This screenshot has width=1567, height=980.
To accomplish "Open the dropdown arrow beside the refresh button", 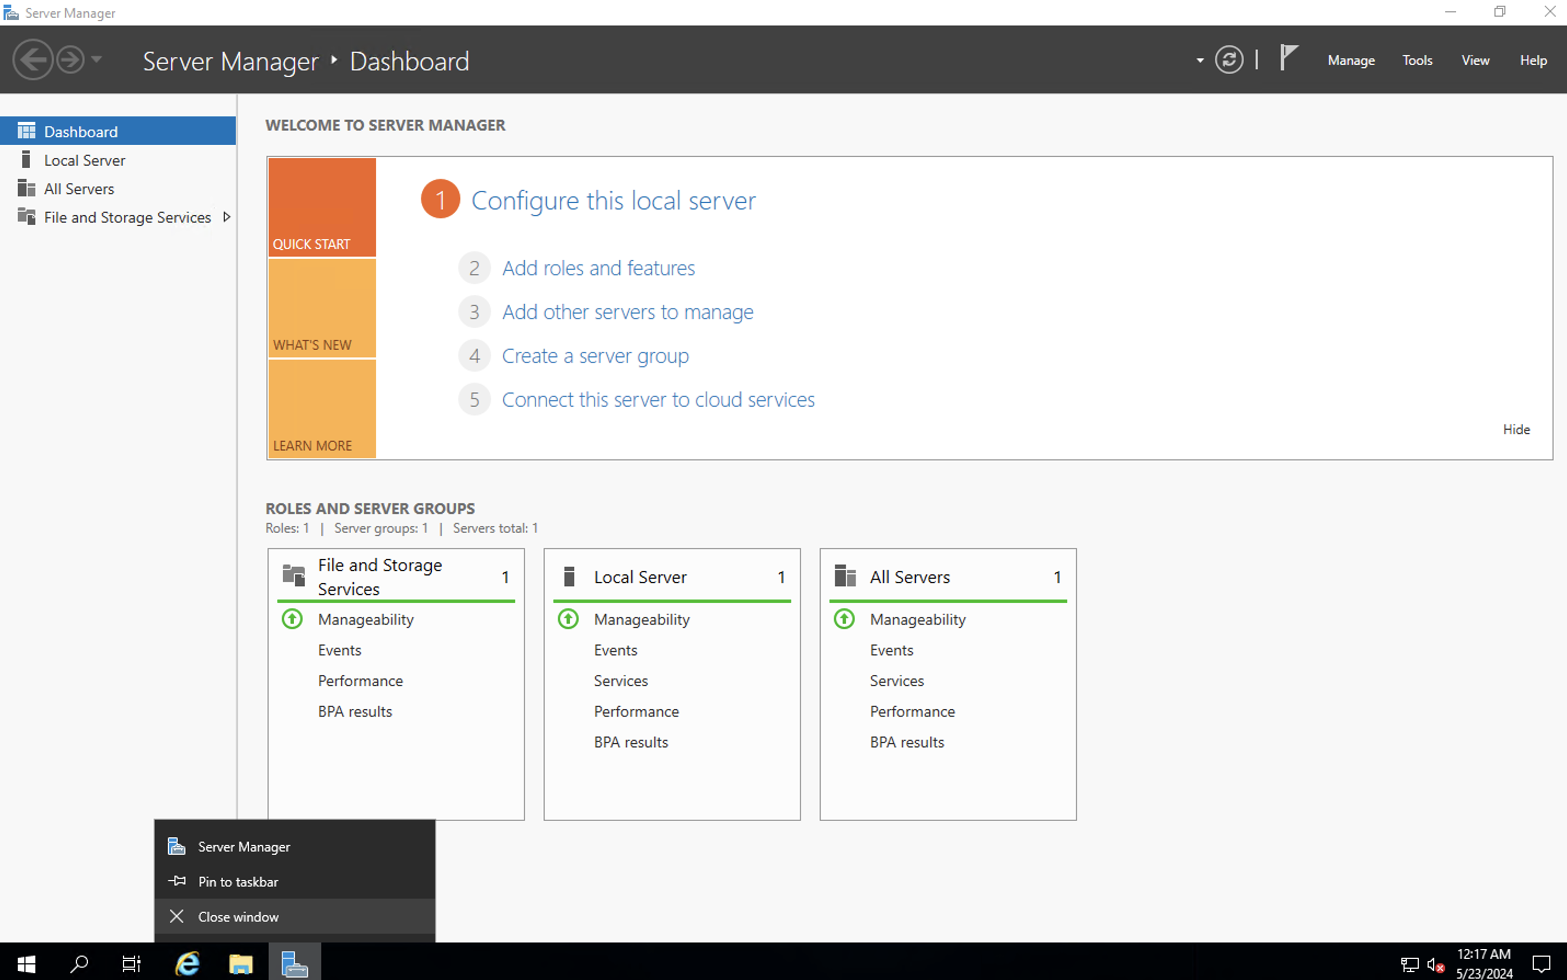I will coord(1199,60).
